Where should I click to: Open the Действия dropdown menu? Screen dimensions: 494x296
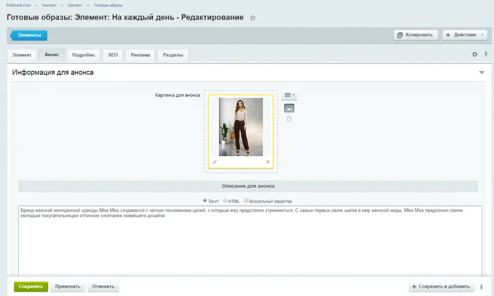click(465, 35)
